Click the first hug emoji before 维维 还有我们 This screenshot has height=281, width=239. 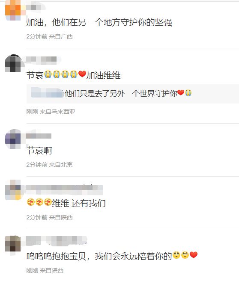point(31,202)
